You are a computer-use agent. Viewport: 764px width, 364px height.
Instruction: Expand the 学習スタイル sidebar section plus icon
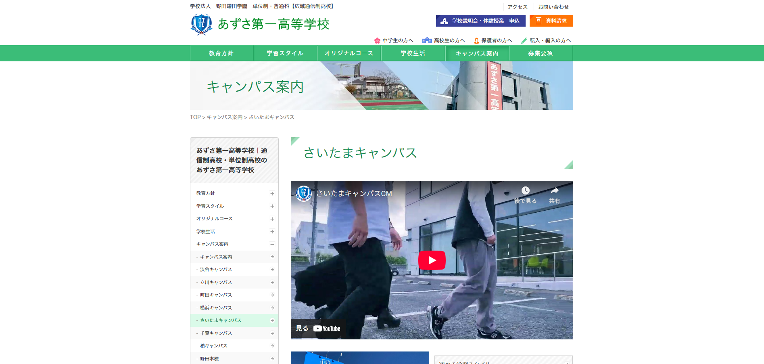(272, 206)
